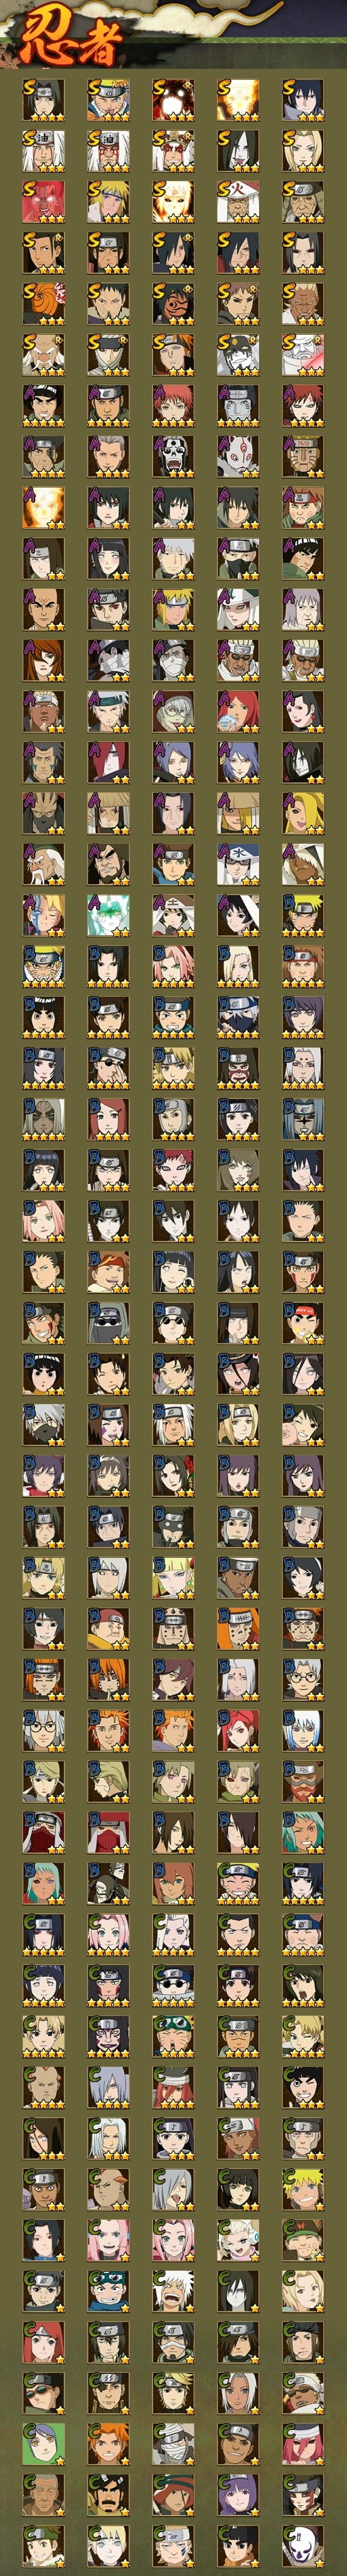Pick the portrait with the bright green background
This screenshot has width=347, height=2576.
pyautogui.click(x=43, y=2444)
